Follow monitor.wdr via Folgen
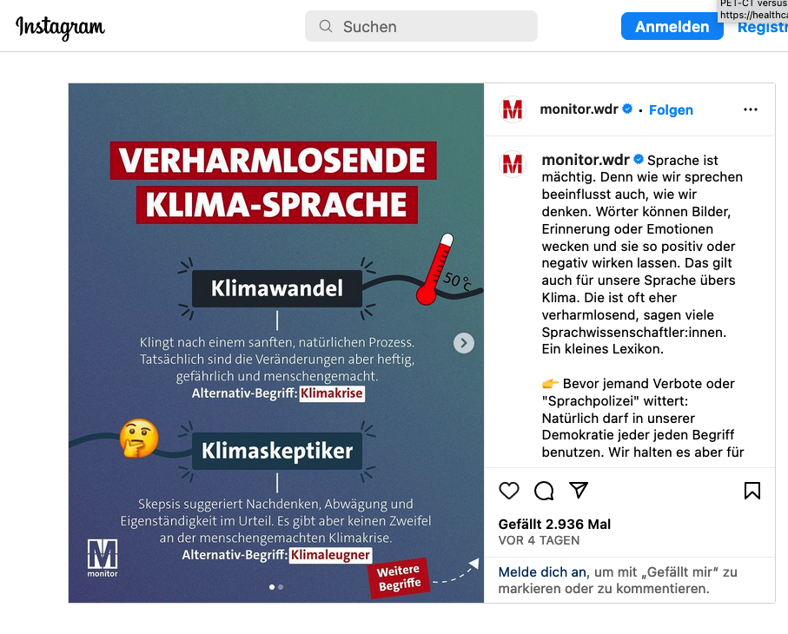The height and width of the screenshot is (634, 788). tap(671, 110)
